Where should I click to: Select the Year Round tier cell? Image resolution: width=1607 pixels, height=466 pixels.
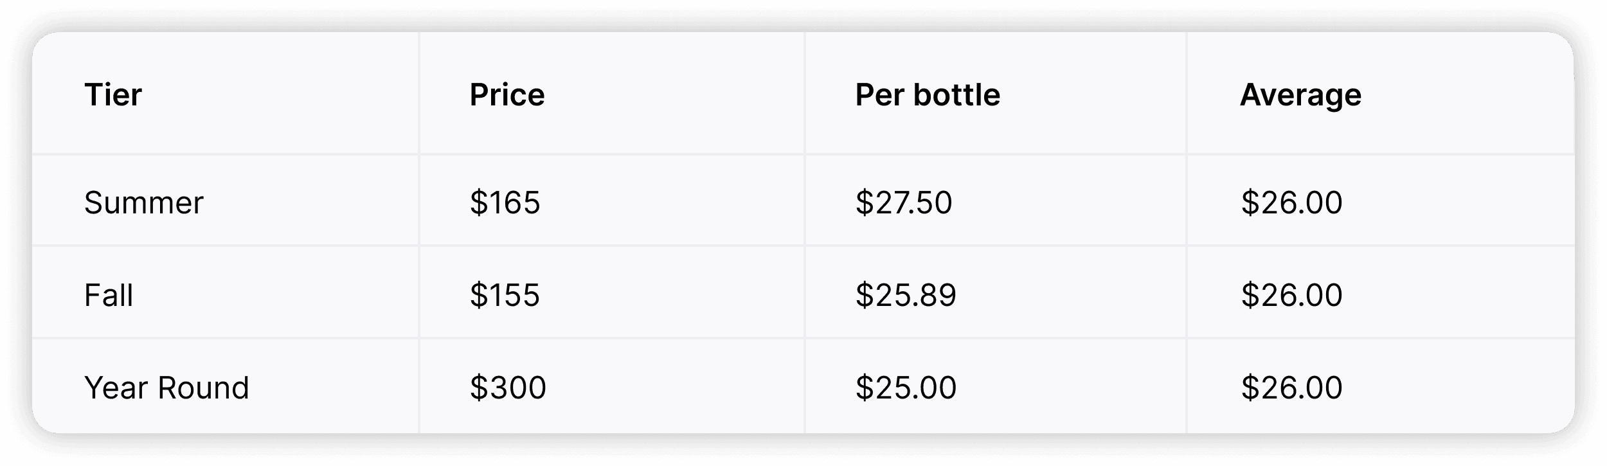pos(166,388)
